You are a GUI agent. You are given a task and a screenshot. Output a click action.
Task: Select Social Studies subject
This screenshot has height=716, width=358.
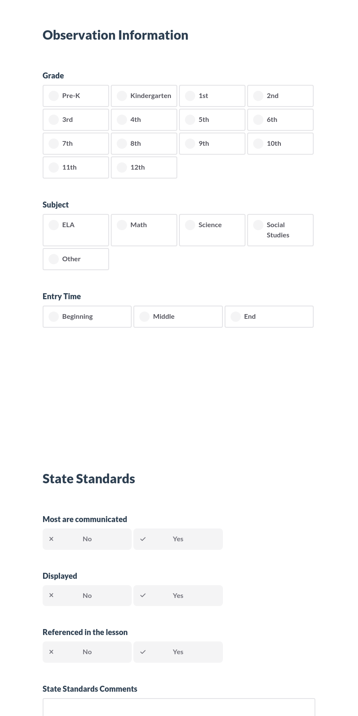pos(280,230)
